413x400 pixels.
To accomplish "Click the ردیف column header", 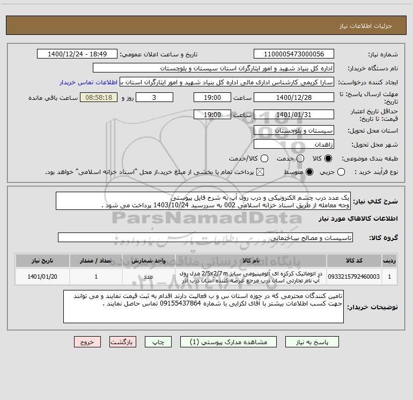I will pos(389,261).
